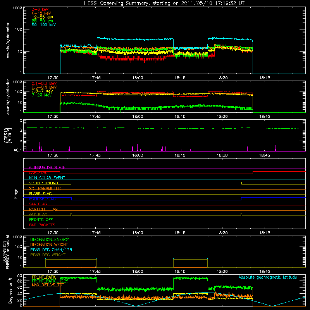
Task: Select the 'FRONTS_OFF' flag label
Action: (41, 219)
